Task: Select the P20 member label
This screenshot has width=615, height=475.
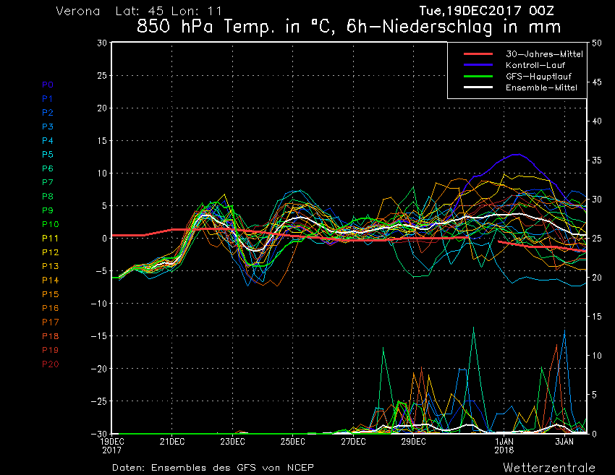Action: click(x=51, y=364)
